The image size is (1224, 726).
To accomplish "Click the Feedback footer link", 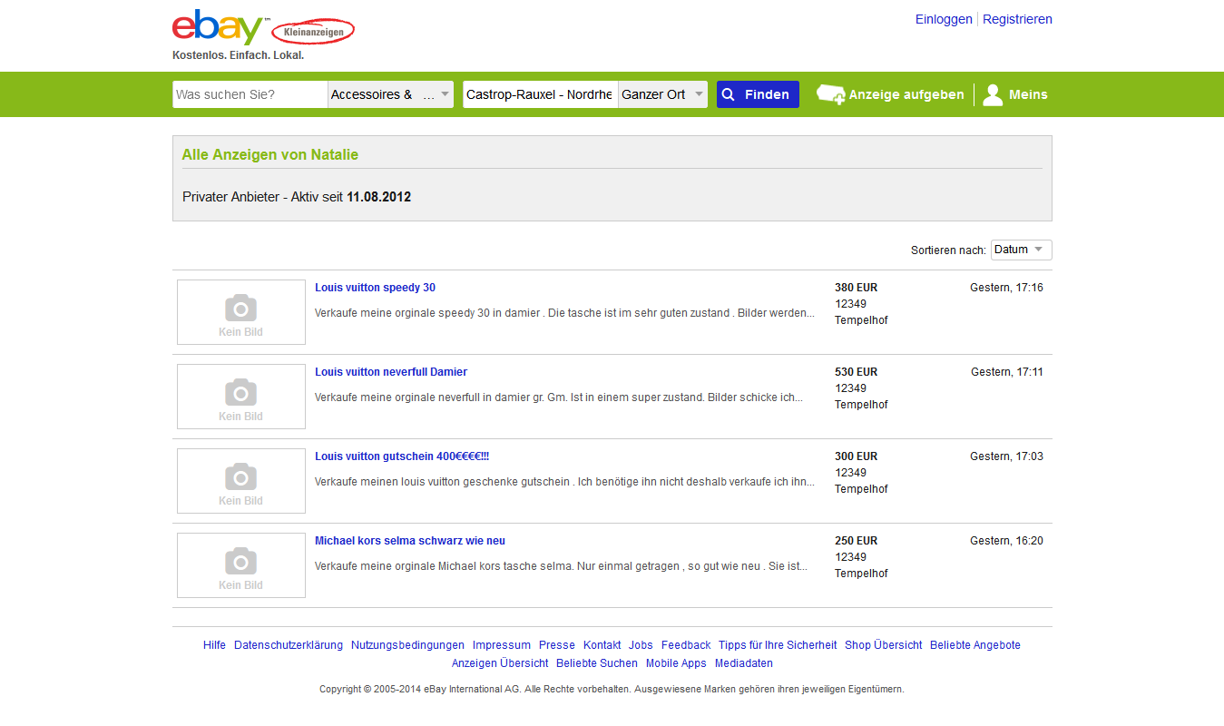I will click(686, 645).
